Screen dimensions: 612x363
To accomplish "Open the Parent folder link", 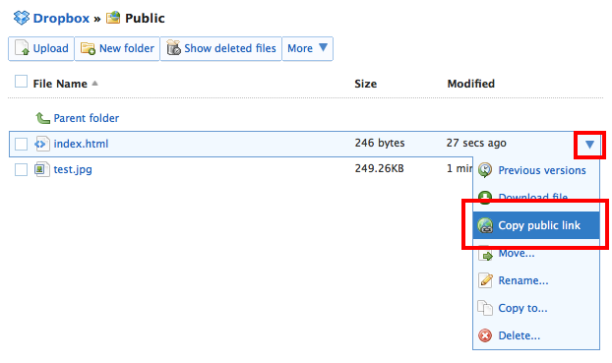I will 87,118.
